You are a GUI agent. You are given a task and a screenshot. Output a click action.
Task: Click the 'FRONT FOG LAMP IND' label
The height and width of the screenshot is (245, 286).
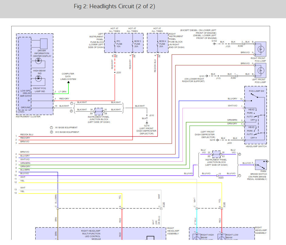(x=40, y=90)
